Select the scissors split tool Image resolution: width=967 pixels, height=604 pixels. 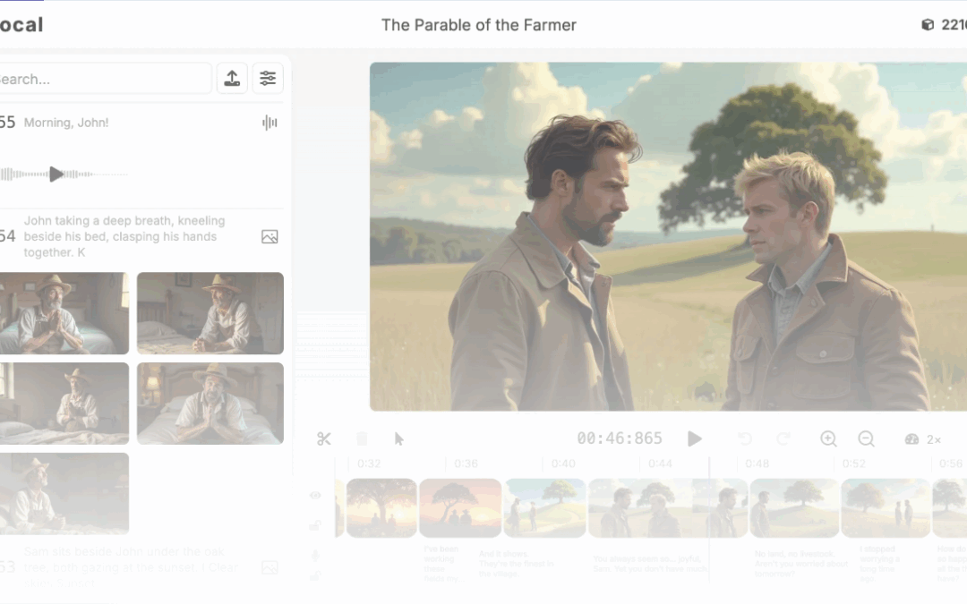tap(324, 438)
